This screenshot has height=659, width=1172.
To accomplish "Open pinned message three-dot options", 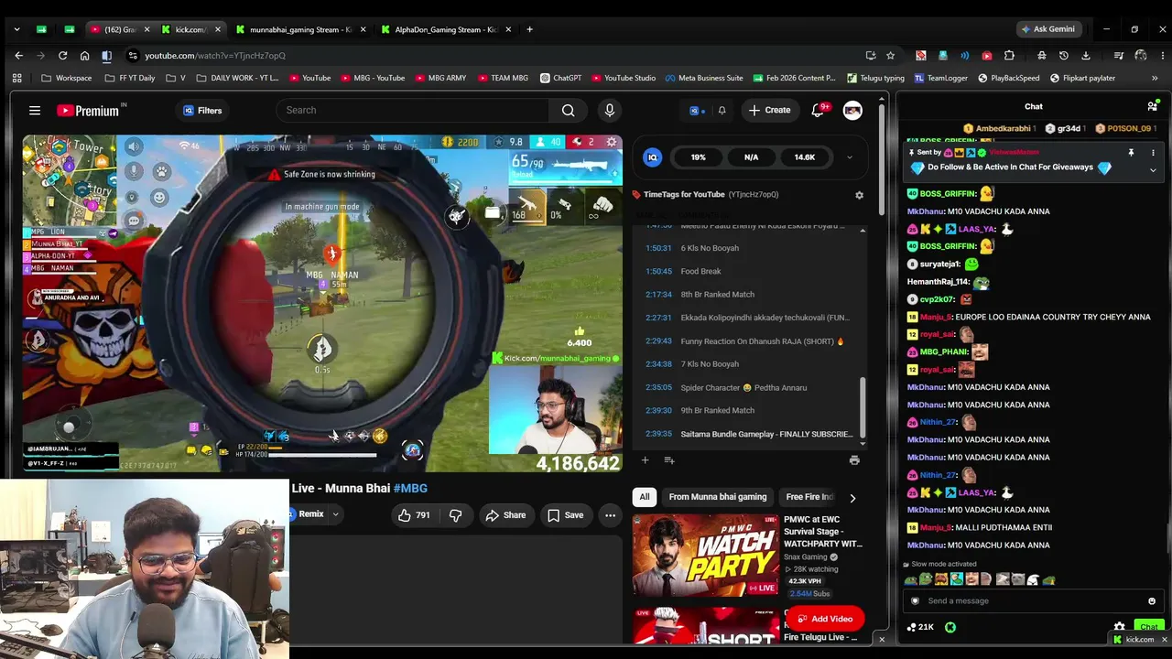I will point(1153,153).
